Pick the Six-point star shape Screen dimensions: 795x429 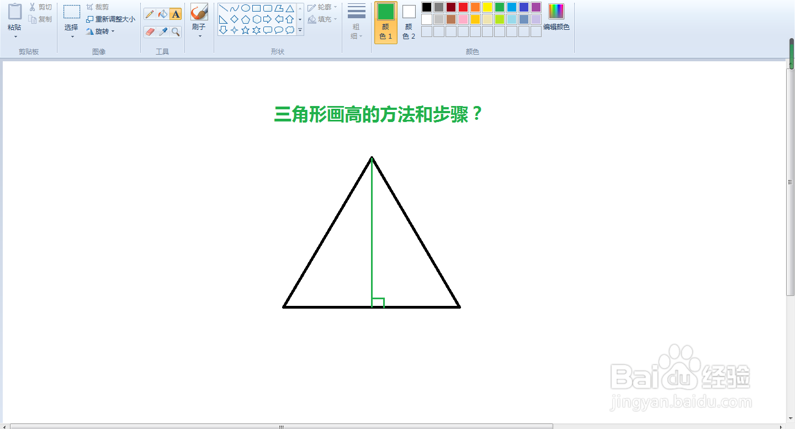[256, 30]
